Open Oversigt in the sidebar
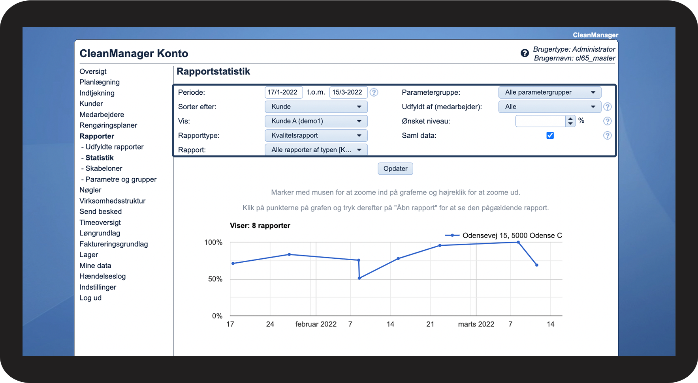 pos(93,71)
